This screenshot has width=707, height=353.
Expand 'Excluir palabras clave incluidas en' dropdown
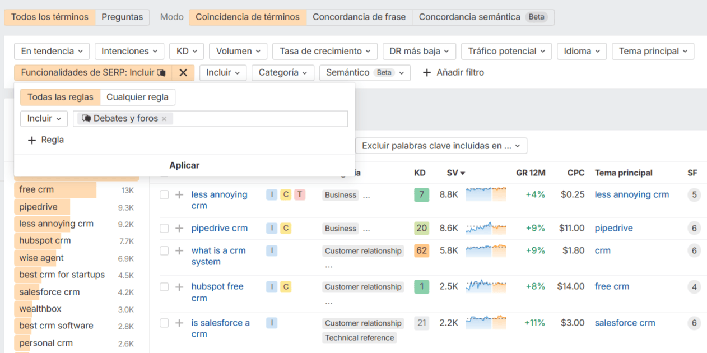pos(441,146)
